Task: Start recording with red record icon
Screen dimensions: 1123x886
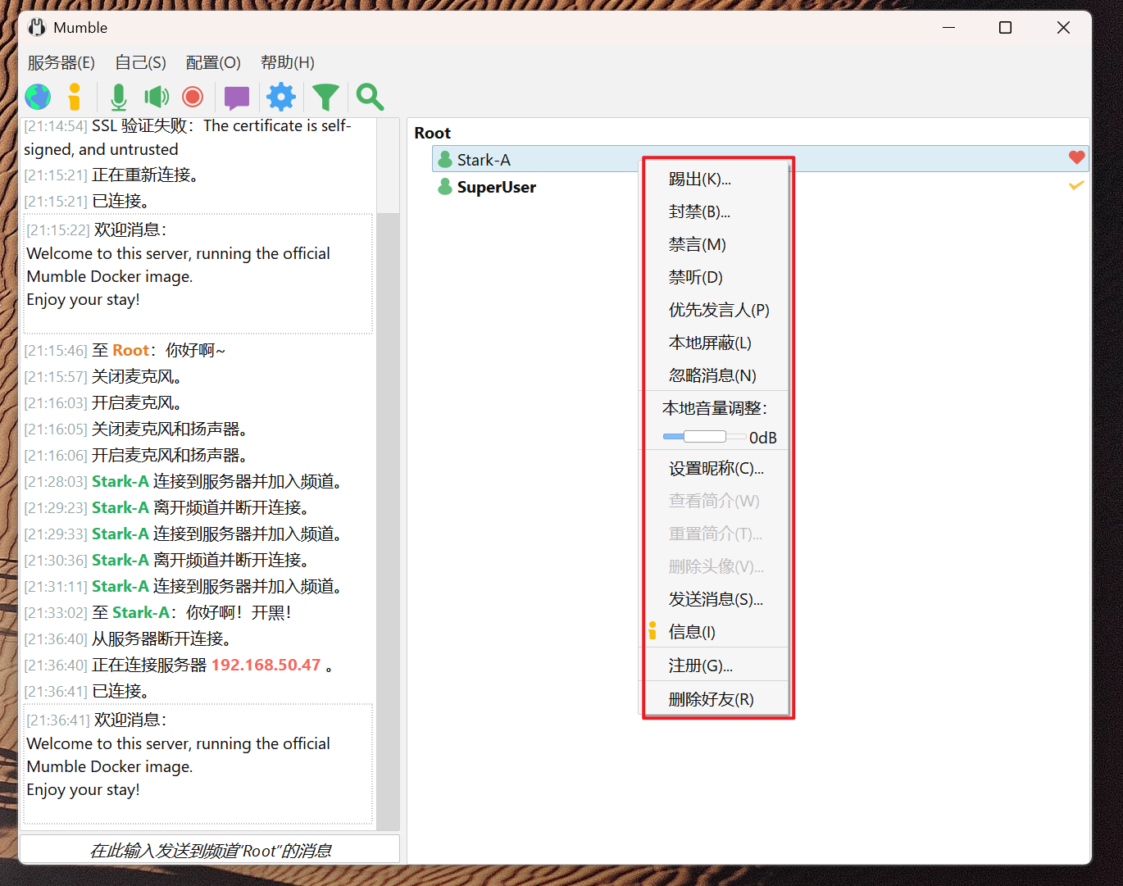Action: tap(193, 97)
